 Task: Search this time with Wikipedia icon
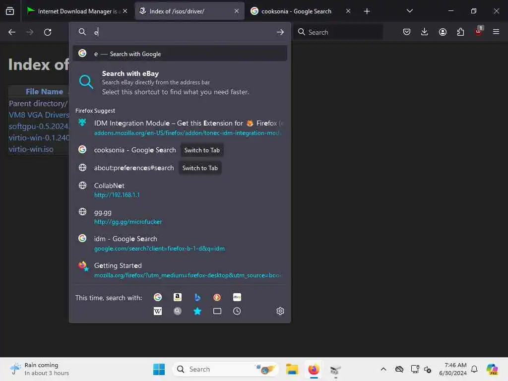pos(158,311)
